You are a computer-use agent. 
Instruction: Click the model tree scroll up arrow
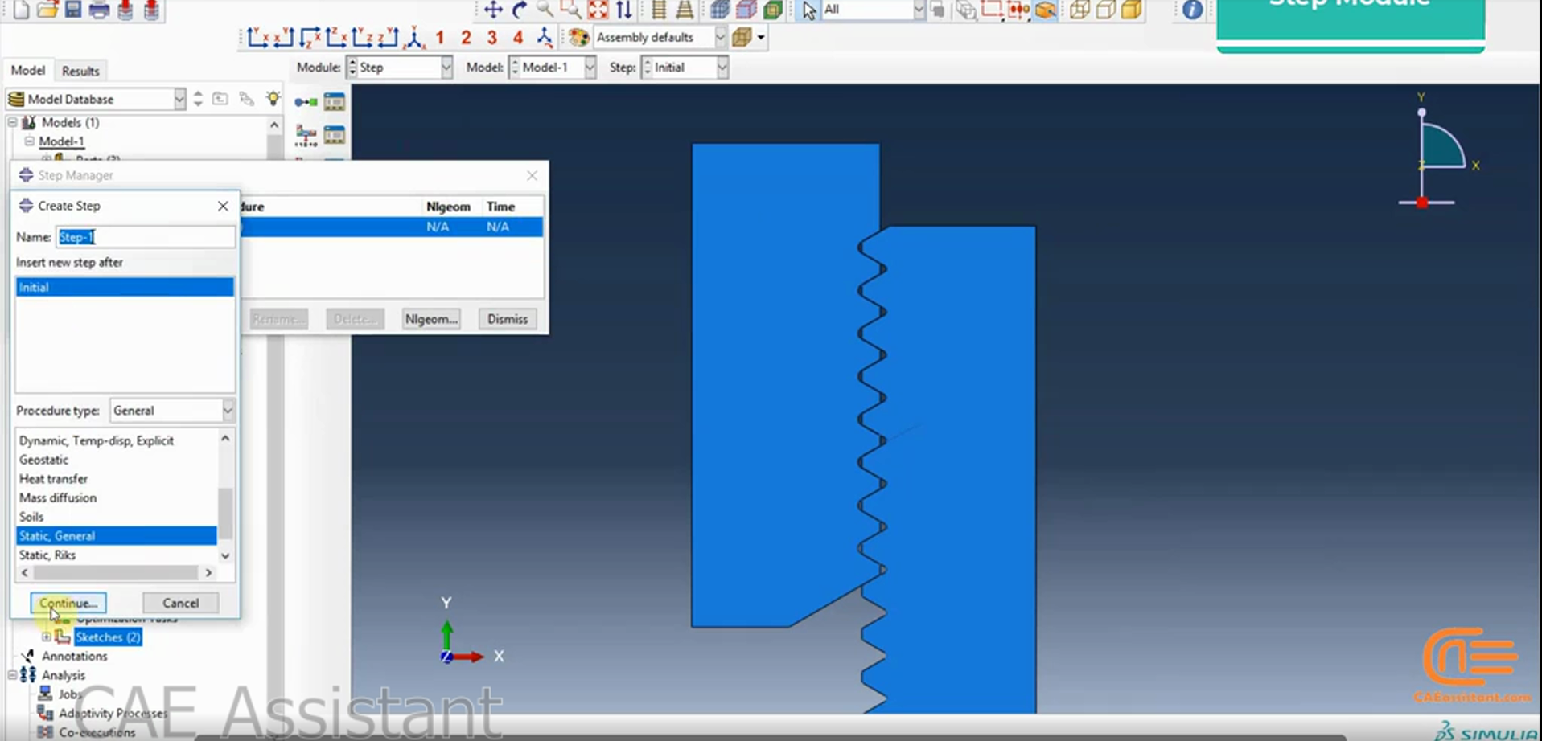[274, 125]
